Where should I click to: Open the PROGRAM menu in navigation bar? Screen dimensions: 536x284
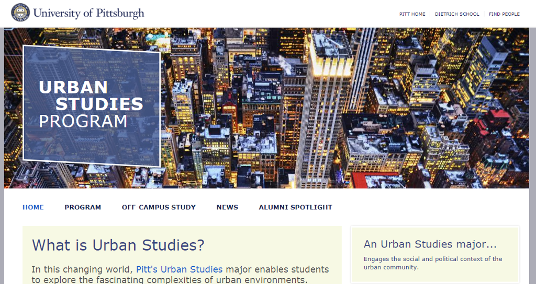[x=83, y=207]
